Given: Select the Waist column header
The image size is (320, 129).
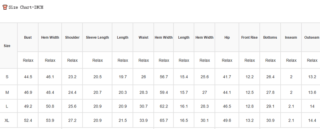Looking at the screenshot, I should pyautogui.click(x=143, y=37).
